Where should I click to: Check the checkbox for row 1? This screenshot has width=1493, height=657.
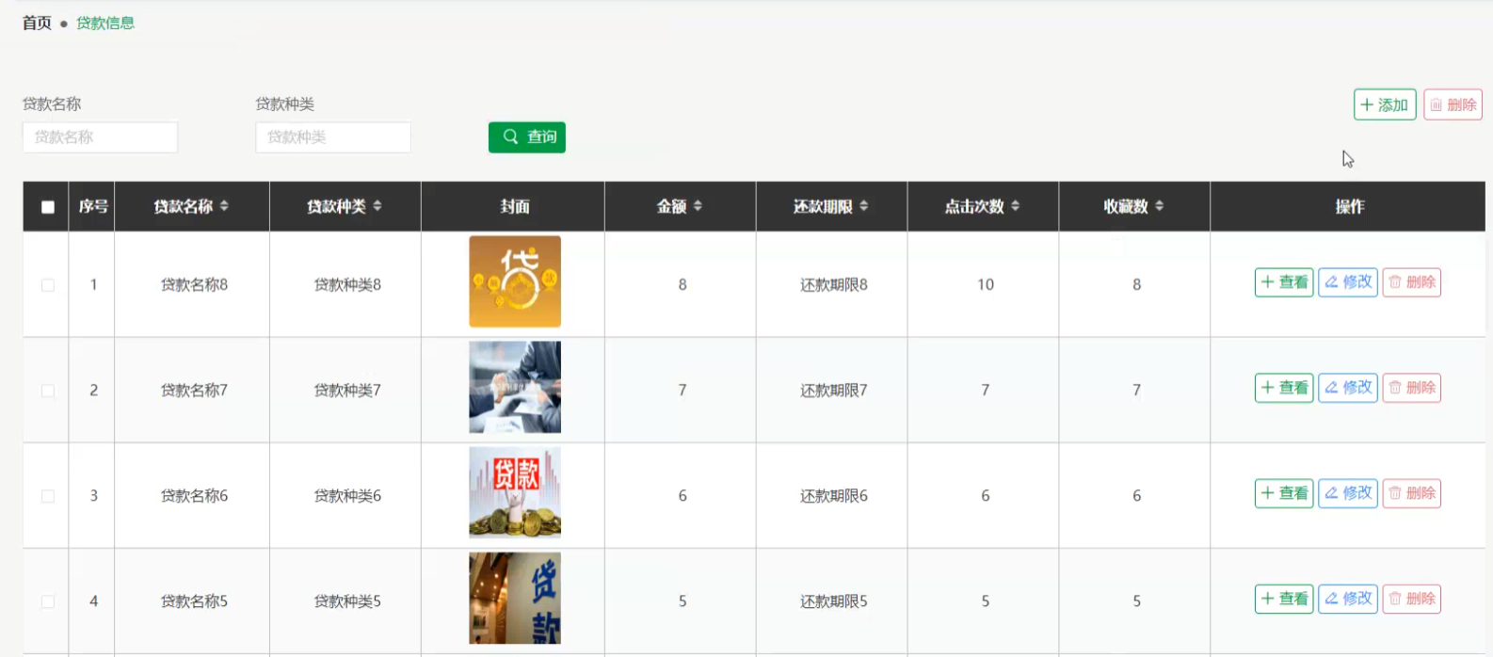[48, 285]
